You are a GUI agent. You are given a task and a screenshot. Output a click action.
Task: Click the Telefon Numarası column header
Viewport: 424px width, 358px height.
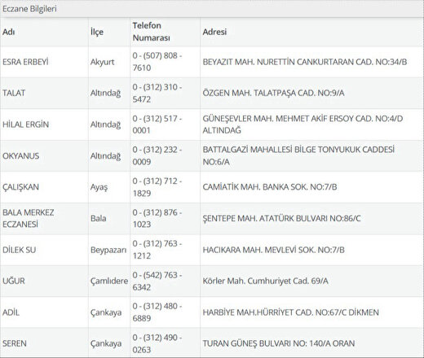tap(152, 32)
